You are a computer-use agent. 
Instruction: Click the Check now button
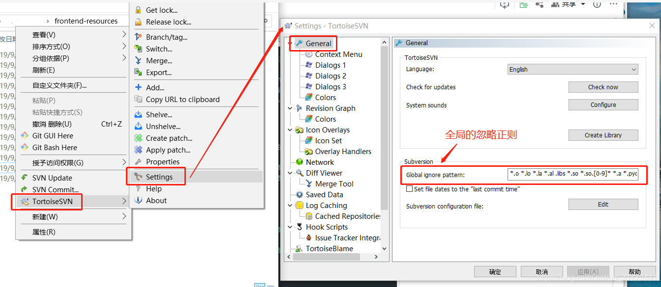tap(603, 87)
